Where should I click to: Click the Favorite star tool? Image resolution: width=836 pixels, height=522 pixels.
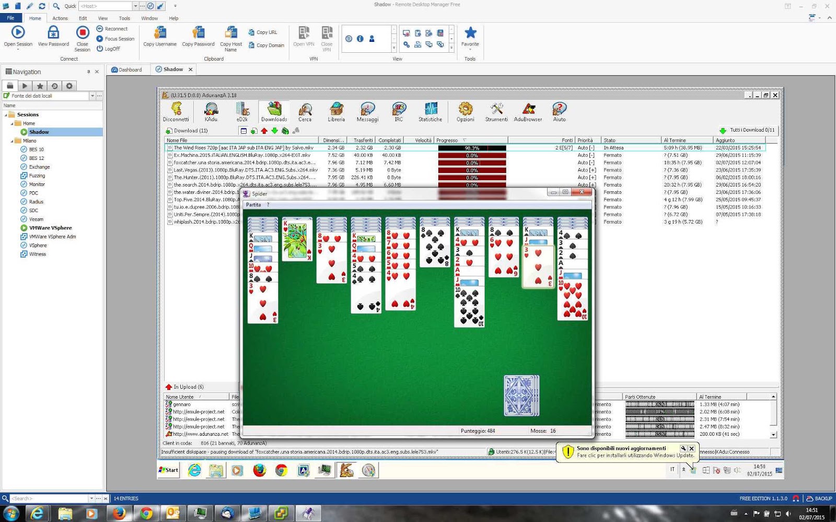pyautogui.click(x=470, y=33)
